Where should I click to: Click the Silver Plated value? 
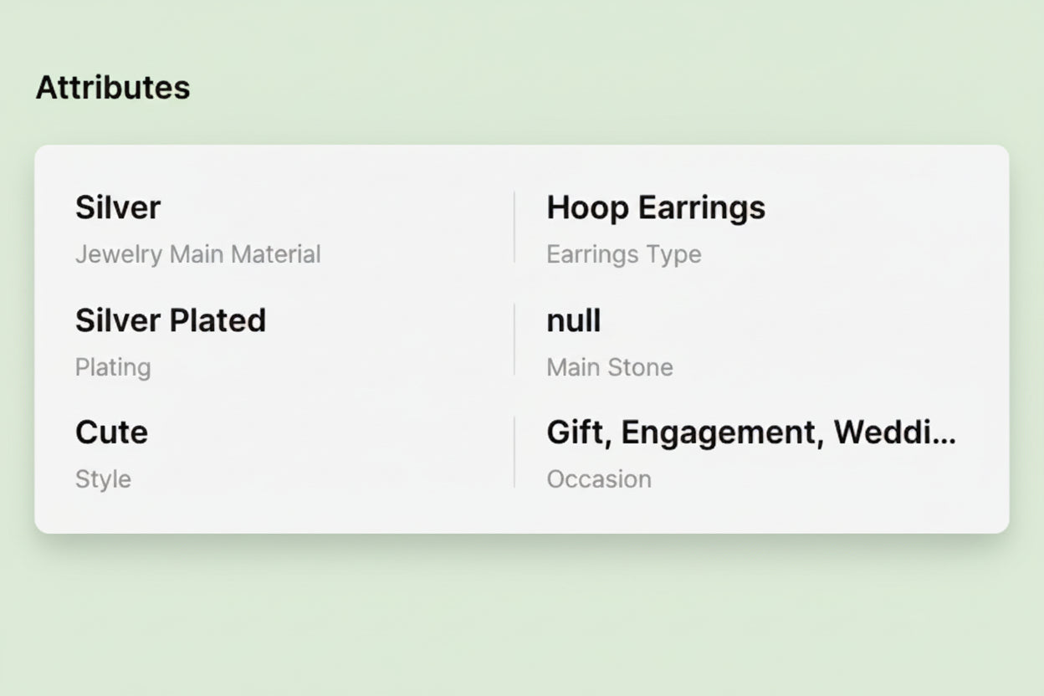click(171, 320)
